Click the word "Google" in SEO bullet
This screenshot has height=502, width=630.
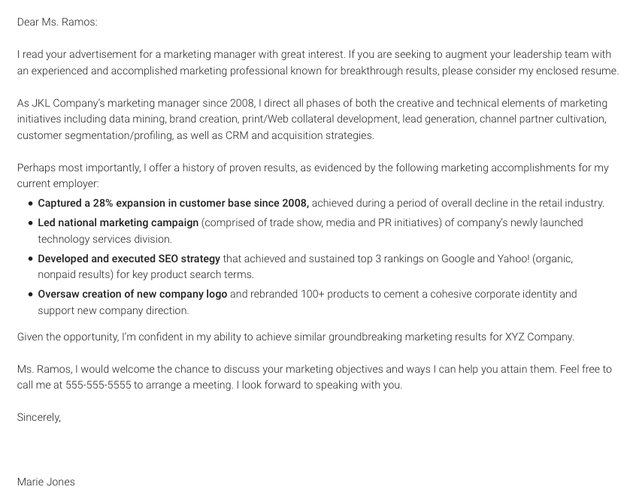pyautogui.click(x=458, y=259)
